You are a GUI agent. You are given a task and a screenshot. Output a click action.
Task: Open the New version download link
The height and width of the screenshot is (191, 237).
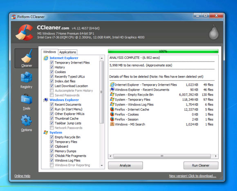(192, 176)
